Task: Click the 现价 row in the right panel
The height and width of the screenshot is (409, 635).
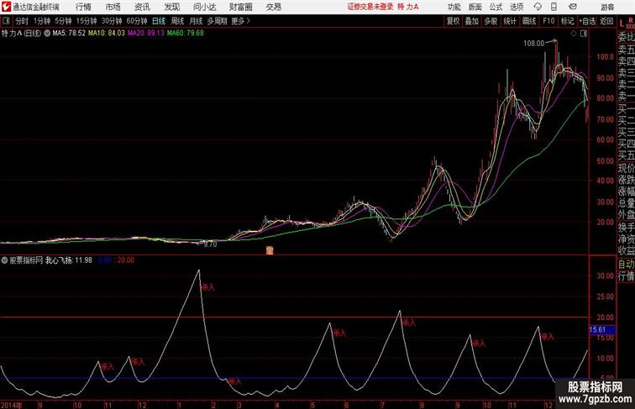Action: [x=626, y=168]
